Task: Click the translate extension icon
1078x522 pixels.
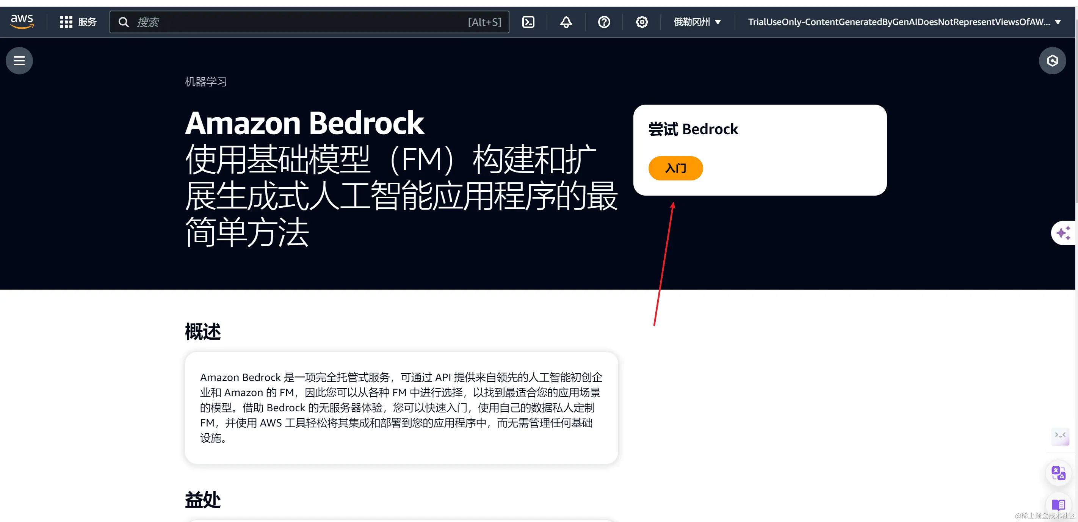Action: (1058, 473)
